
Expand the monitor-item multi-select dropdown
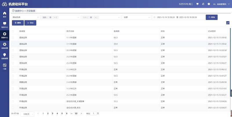(78, 17)
